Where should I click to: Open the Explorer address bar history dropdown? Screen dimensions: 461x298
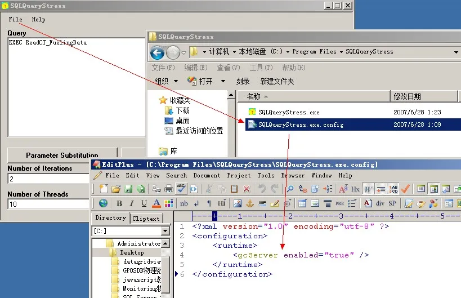(x=456, y=52)
